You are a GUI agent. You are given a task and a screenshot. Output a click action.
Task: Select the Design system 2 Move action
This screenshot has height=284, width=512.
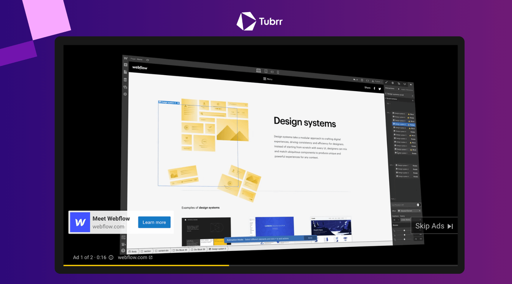pyautogui.click(x=405, y=142)
